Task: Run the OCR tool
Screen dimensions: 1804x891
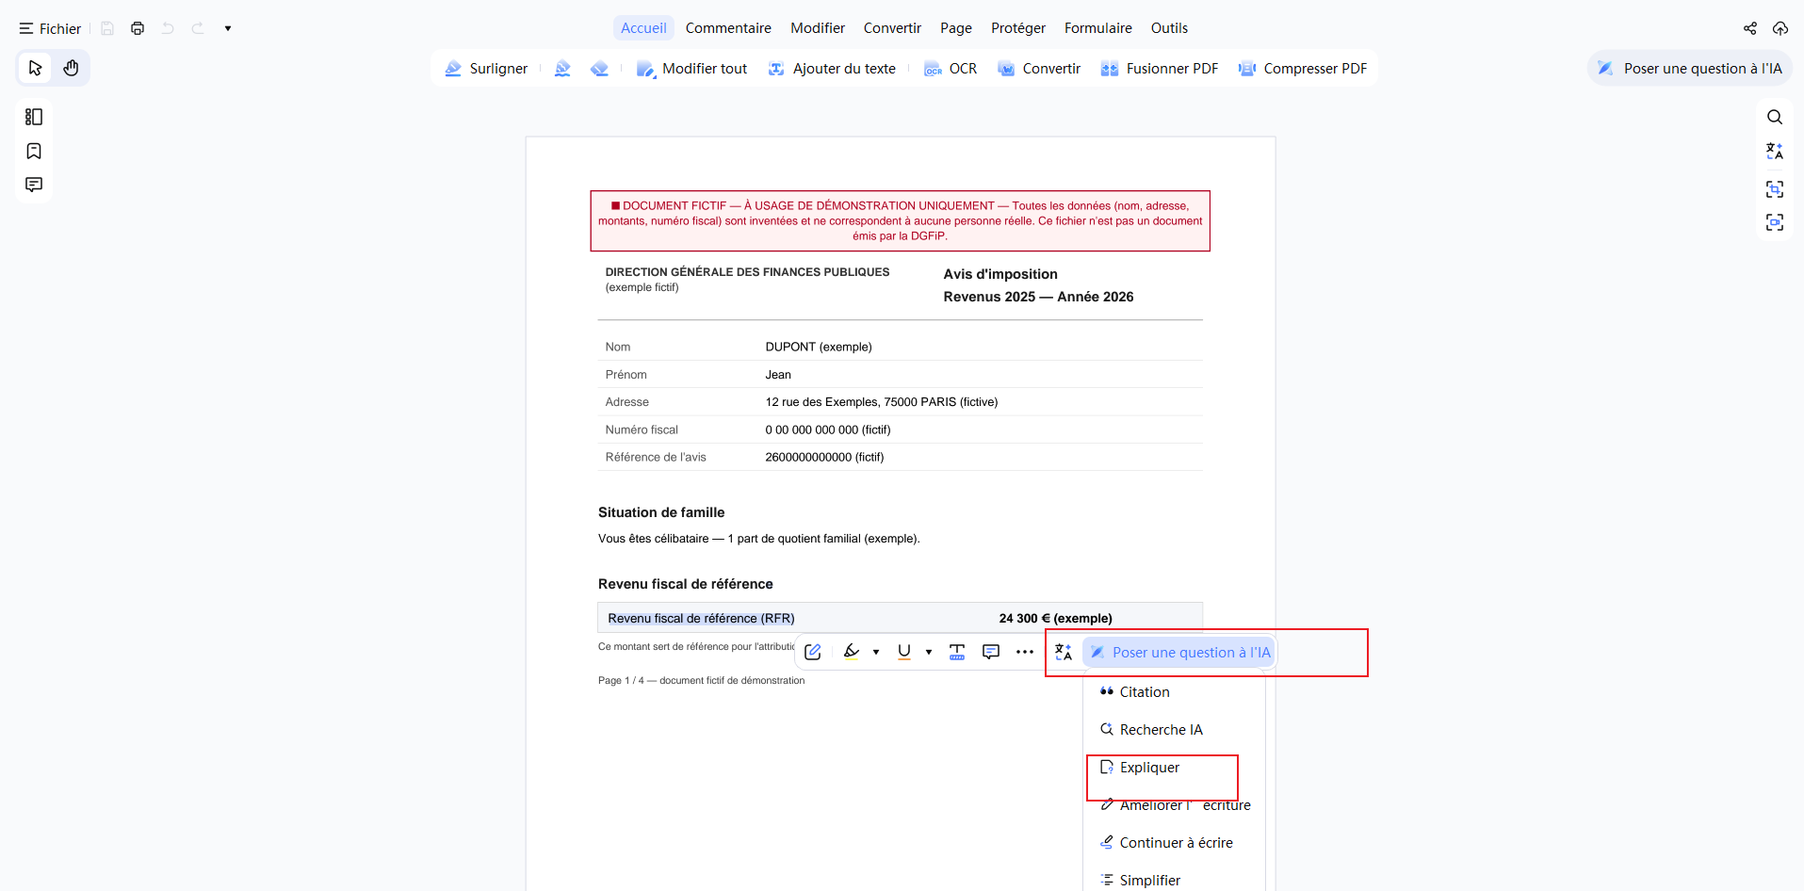Action: [951, 69]
